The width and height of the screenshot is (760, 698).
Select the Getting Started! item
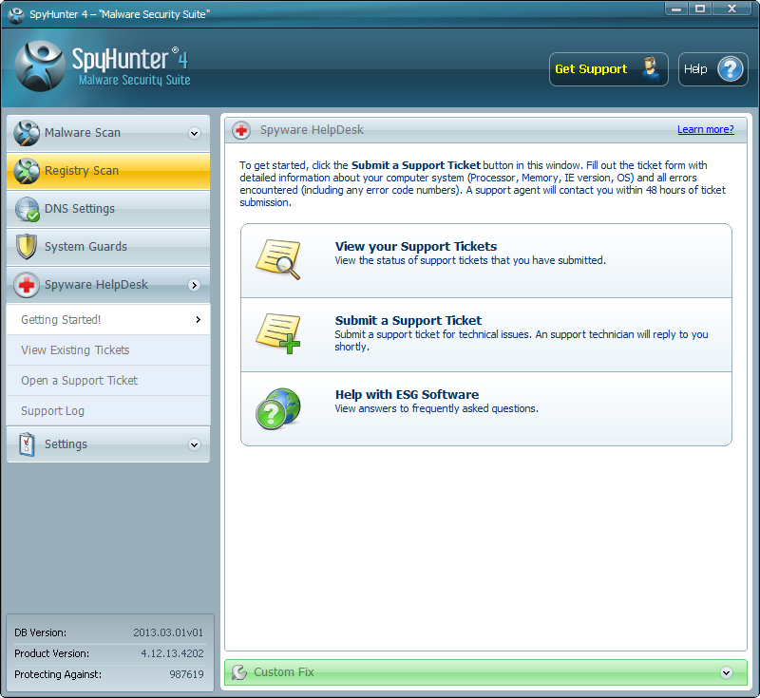coord(61,320)
